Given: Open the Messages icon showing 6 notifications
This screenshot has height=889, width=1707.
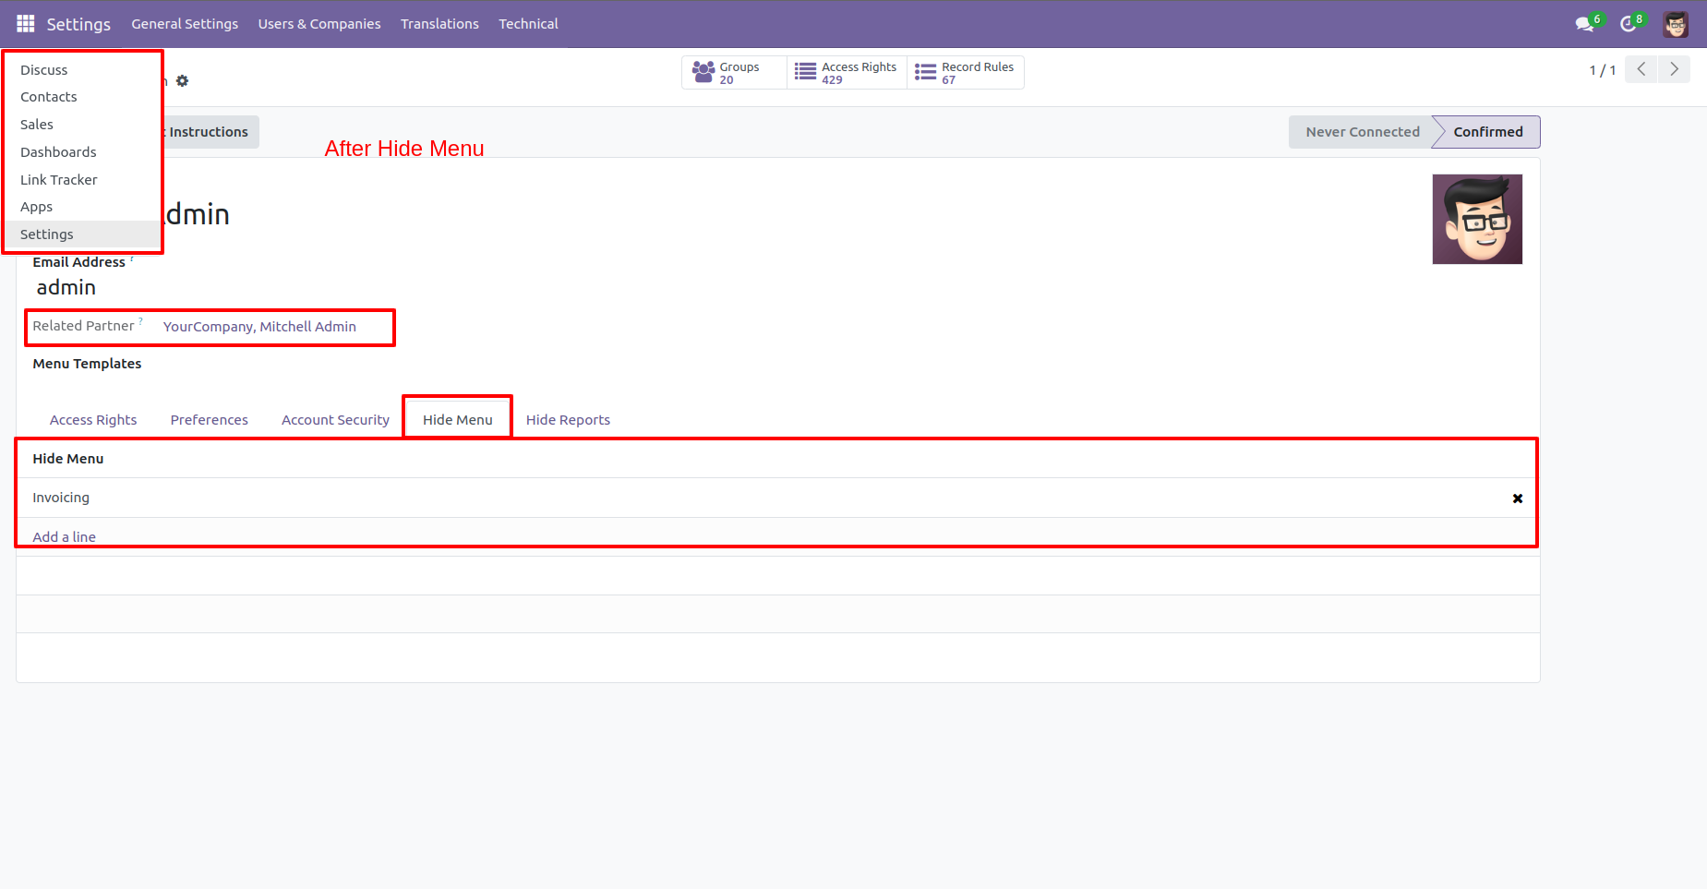Looking at the screenshot, I should tap(1585, 23).
